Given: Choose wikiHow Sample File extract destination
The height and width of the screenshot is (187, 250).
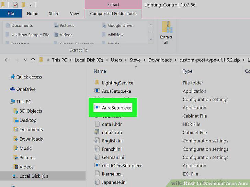Looking at the screenshot, I should coord(27,35).
